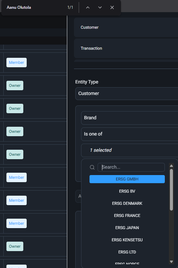Click the list scrollbar up arrow
Screen dimensions: 178x268
pyautogui.click(x=171, y=166)
